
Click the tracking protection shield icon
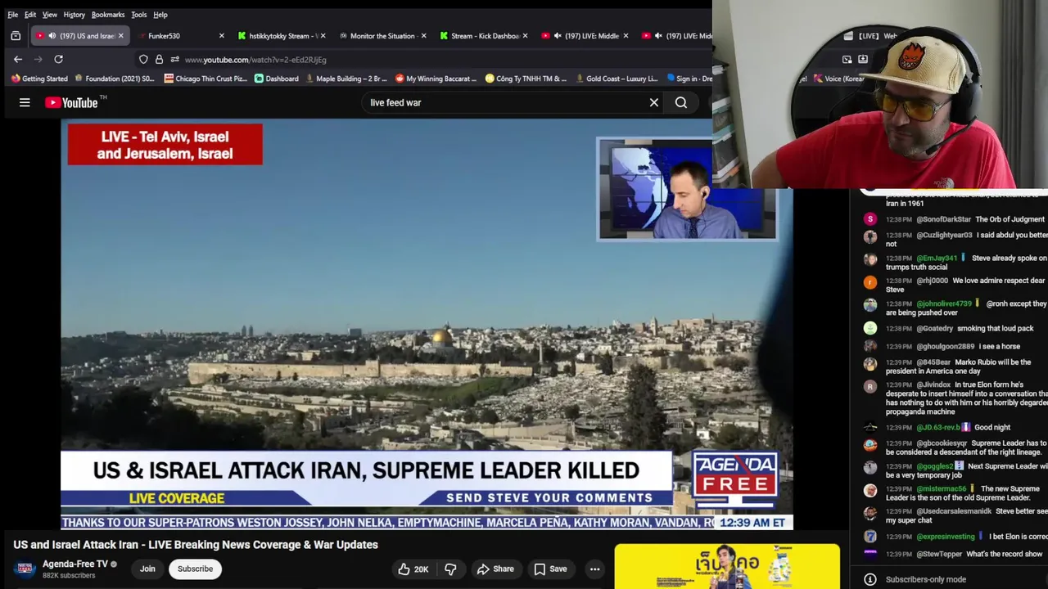tap(143, 59)
